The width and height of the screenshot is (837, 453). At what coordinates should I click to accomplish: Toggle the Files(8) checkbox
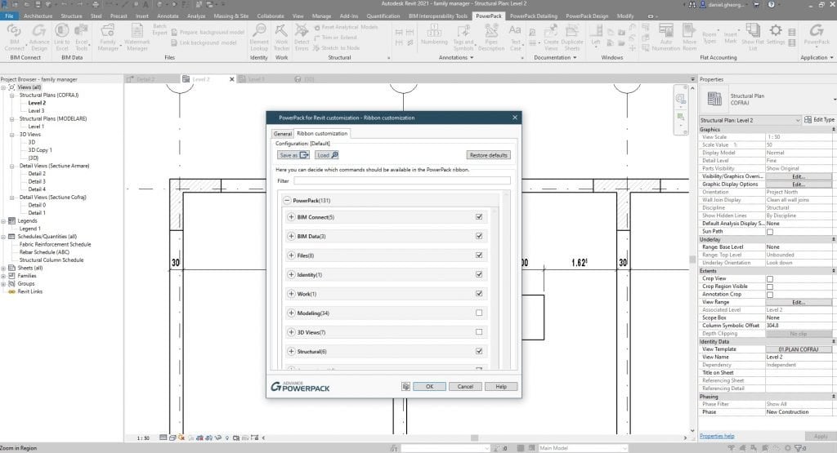tap(479, 255)
